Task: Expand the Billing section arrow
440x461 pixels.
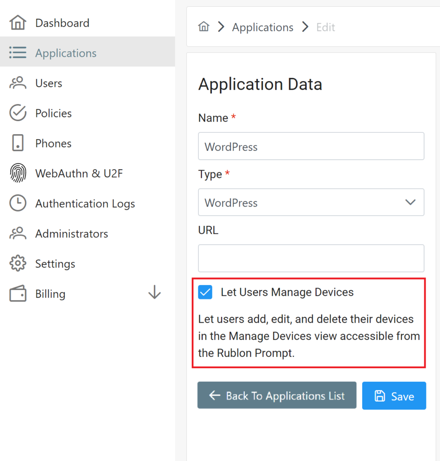Action: pyautogui.click(x=154, y=292)
